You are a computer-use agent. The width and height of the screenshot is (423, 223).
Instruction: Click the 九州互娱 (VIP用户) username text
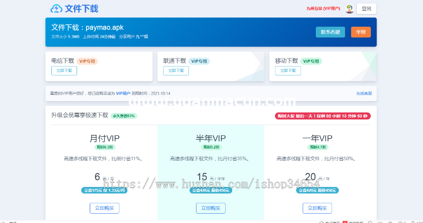(x=323, y=9)
